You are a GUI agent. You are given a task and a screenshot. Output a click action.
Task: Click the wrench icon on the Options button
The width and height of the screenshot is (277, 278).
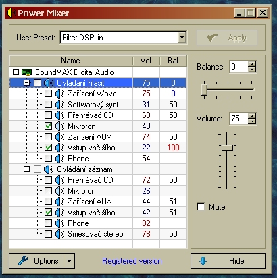tap(23, 260)
